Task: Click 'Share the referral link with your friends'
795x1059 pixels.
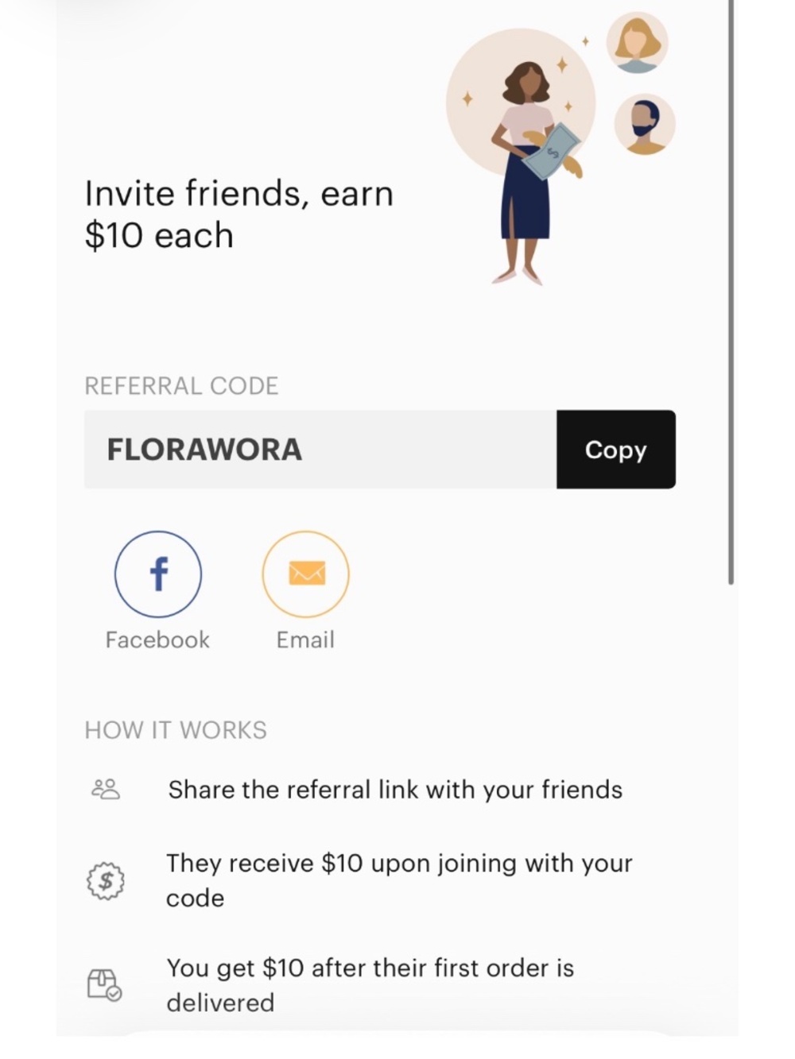Action: click(x=395, y=790)
